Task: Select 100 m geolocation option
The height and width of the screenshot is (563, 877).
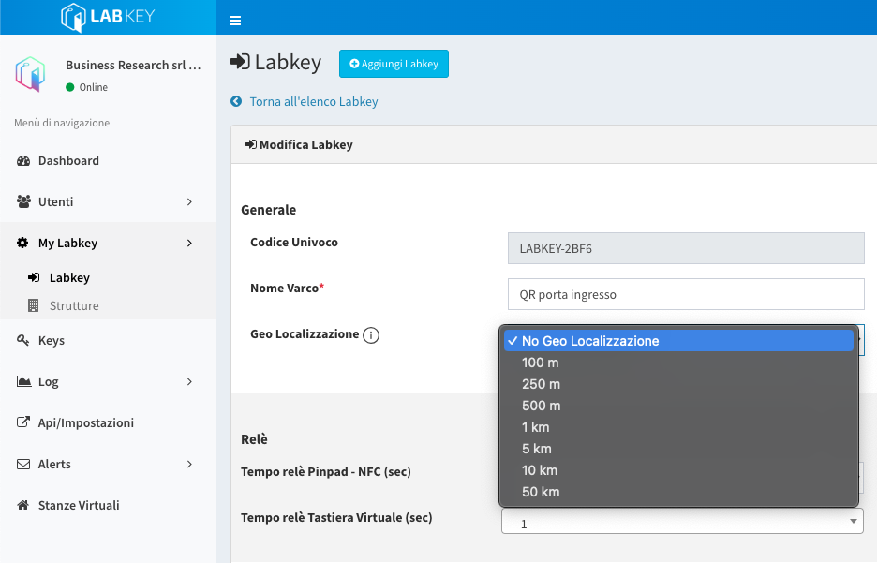Action: coord(678,363)
